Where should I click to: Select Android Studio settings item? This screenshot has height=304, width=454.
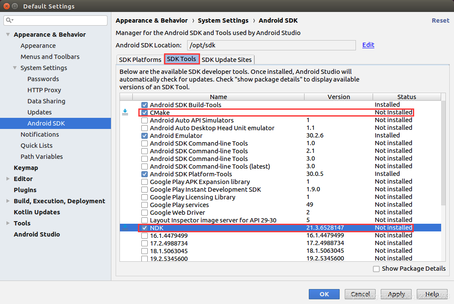[x=37, y=234]
